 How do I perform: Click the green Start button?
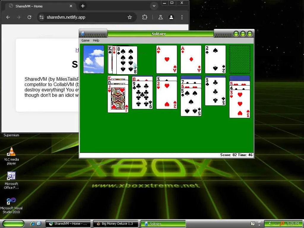(x=14, y=224)
